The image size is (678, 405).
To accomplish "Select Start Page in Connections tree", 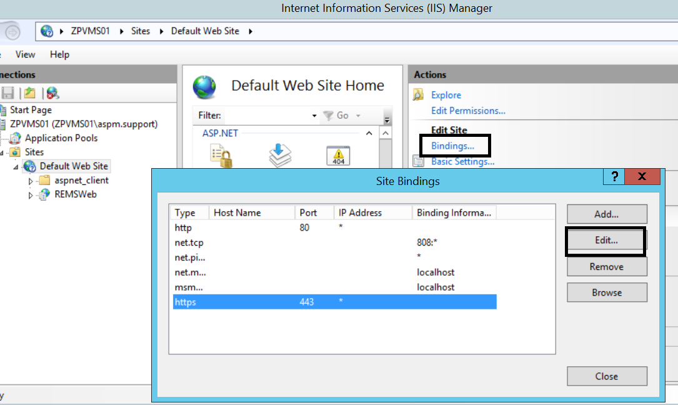I will click(31, 110).
